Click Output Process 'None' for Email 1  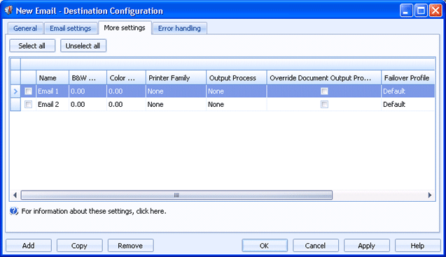[x=237, y=91]
